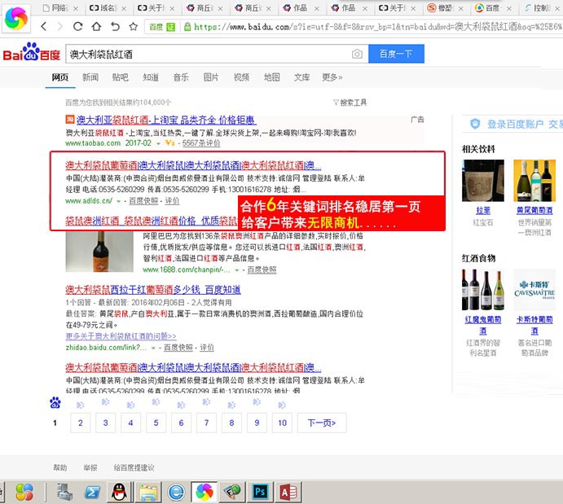Open the 搜索工具 filter
563x504 pixels.
(x=350, y=103)
